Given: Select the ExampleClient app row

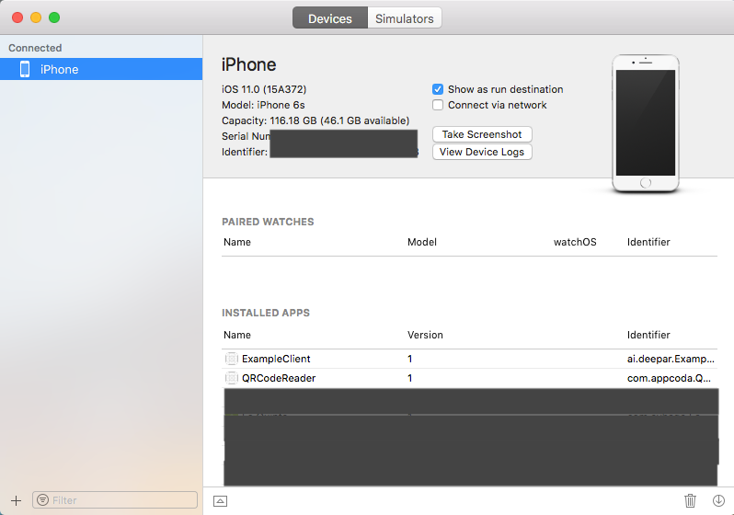Looking at the screenshot, I should pos(469,359).
